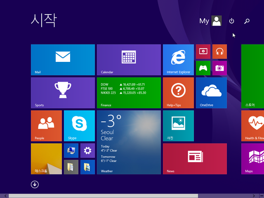Screen dimensions: 264x198
Task: Click the power options button
Action: 231,21
